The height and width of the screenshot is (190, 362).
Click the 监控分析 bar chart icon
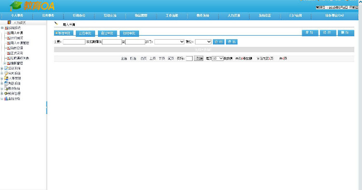pos(6,99)
